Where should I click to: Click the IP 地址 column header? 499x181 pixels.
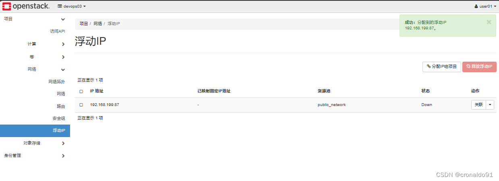pyautogui.click(x=97, y=91)
